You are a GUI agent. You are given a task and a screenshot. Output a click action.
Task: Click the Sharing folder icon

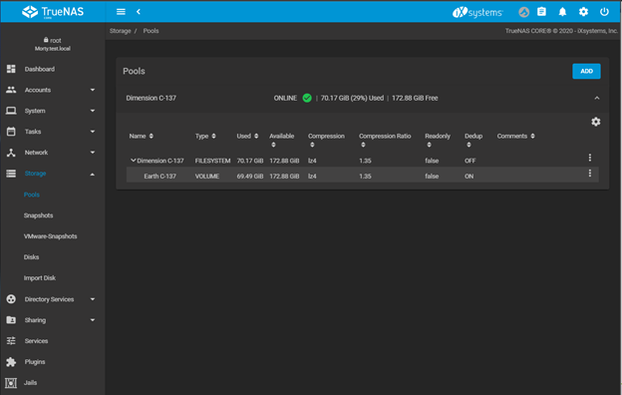tap(11, 320)
